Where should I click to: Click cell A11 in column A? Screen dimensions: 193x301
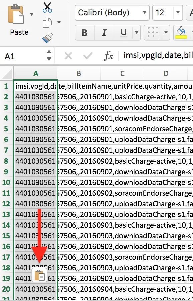(x=35, y=193)
